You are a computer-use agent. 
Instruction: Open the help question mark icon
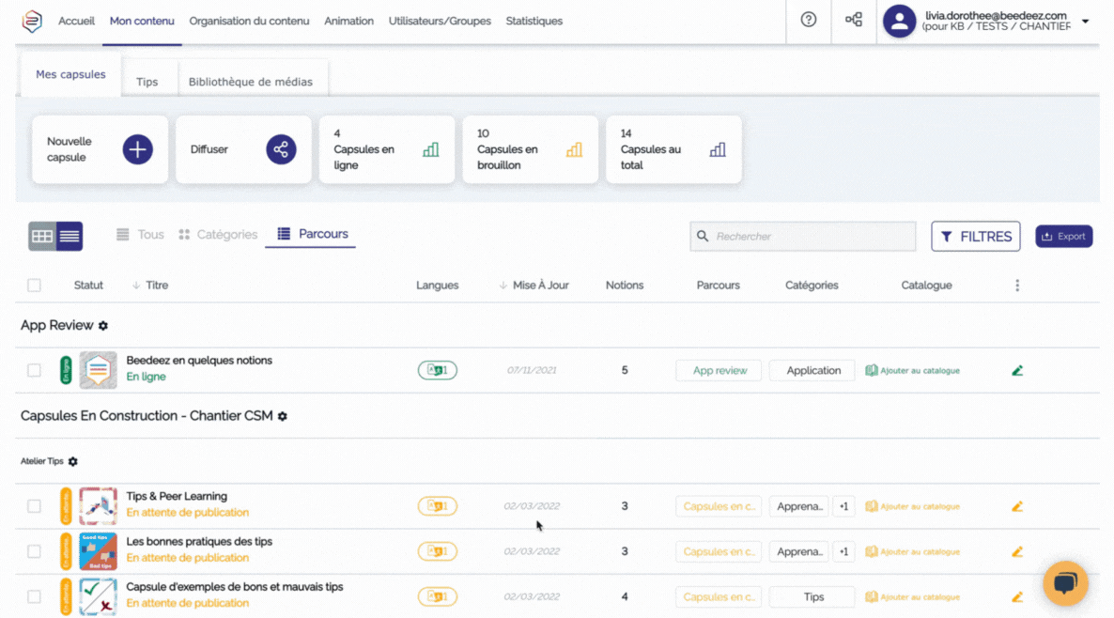pos(808,20)
